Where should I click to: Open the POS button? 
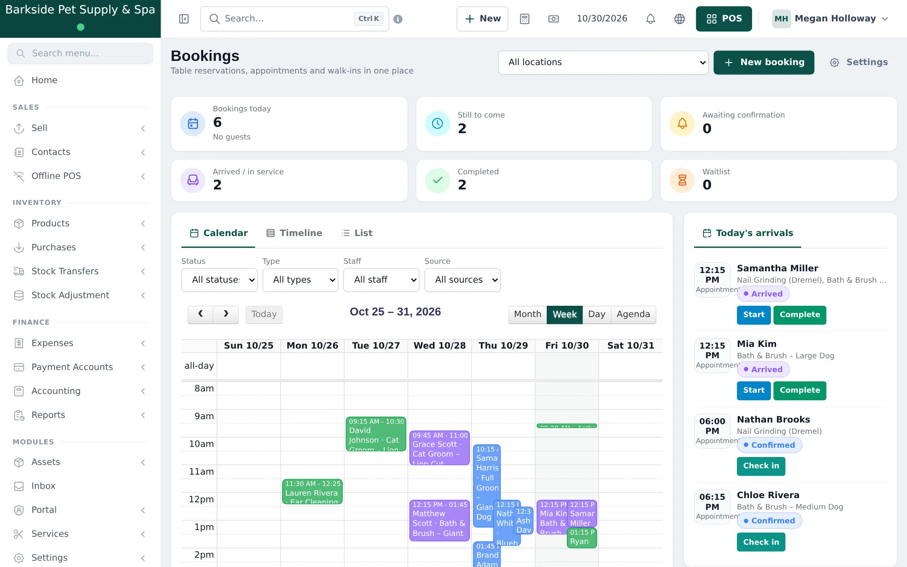tap(724, 19)
